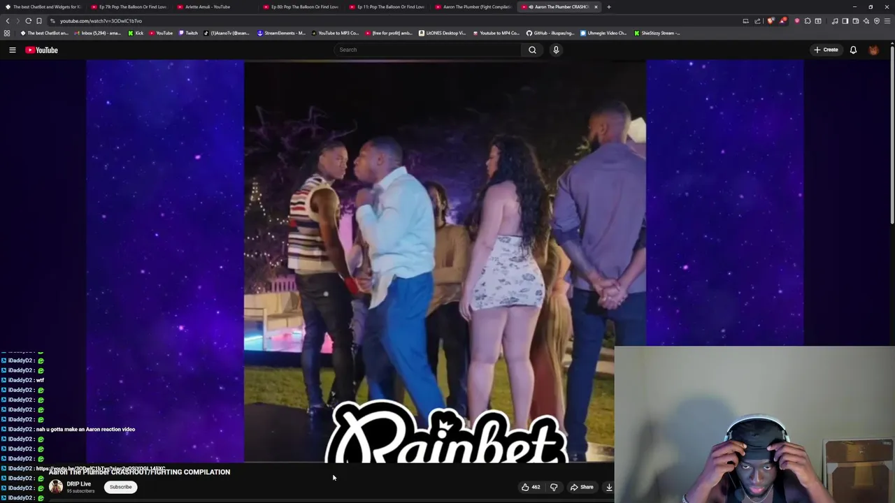This screenshot has height=503, width=895.
Task: Open a new browser tab
Action: 608,7
